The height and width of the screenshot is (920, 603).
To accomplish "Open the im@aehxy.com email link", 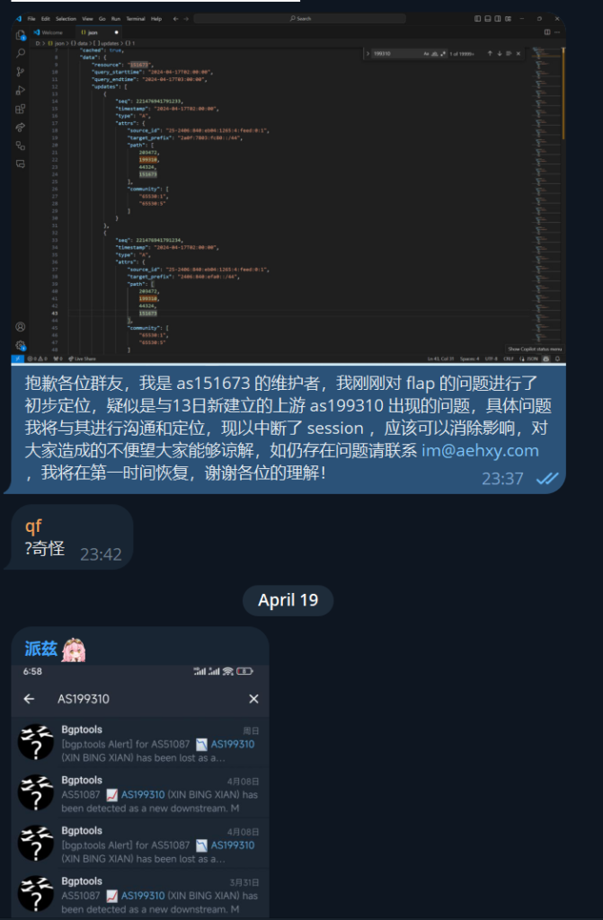I will point(480,450).
